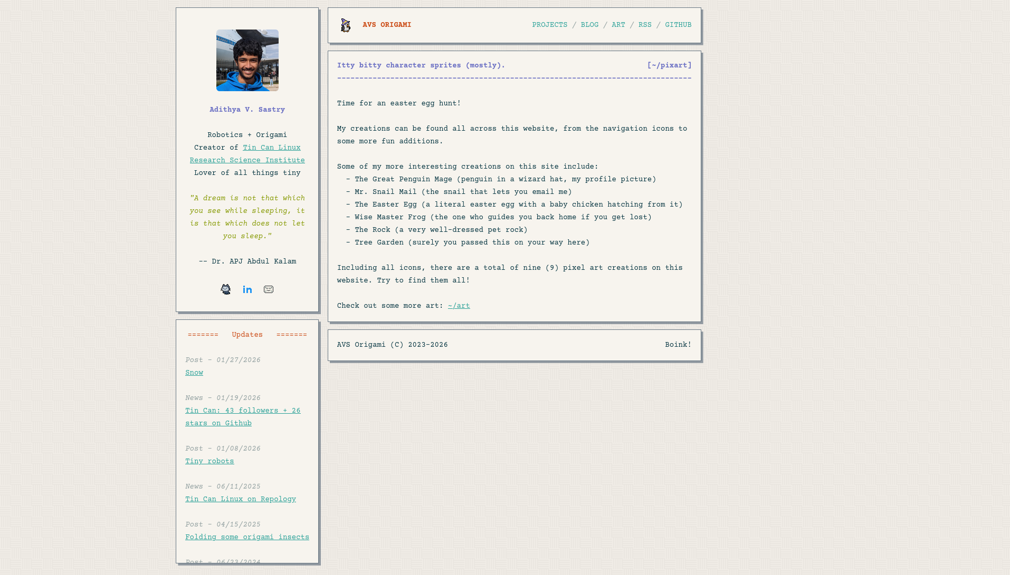Open the Tin Can Linux link
This screenshot has width=1010, height=575.
click(271, 148)
